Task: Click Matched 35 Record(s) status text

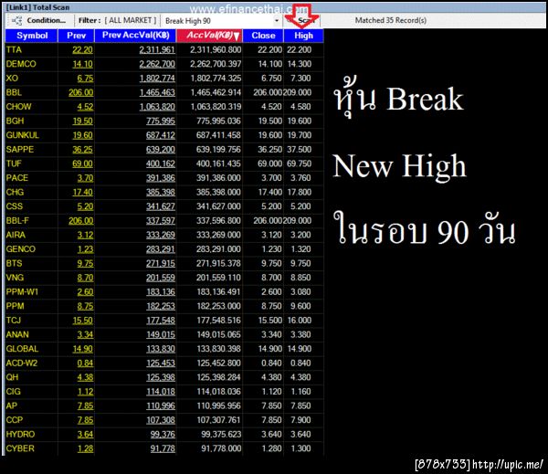Action: click(390, 20)
